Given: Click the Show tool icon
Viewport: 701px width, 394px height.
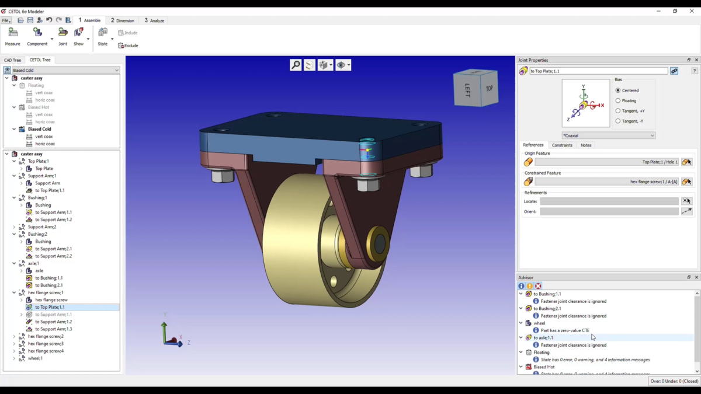Looking at the screenshot, I should pos(78,33).
